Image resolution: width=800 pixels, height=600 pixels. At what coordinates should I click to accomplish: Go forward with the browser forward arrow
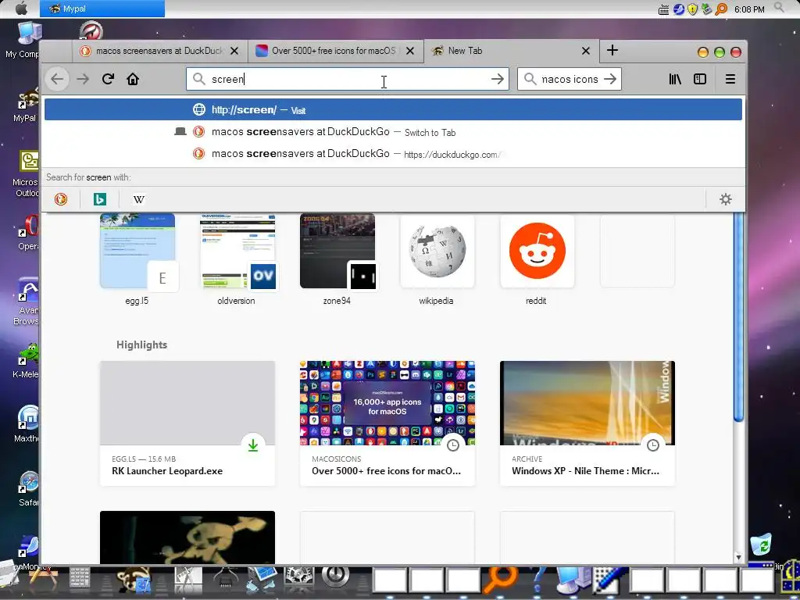coord(83,79)
